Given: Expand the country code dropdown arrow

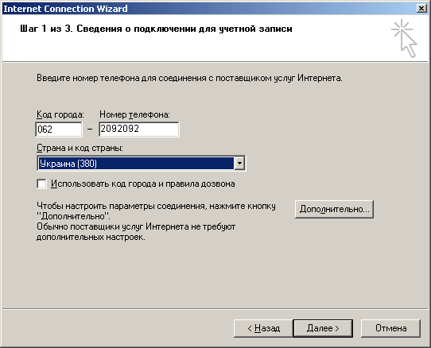Looking at the screenshot, I should (239, 164).
